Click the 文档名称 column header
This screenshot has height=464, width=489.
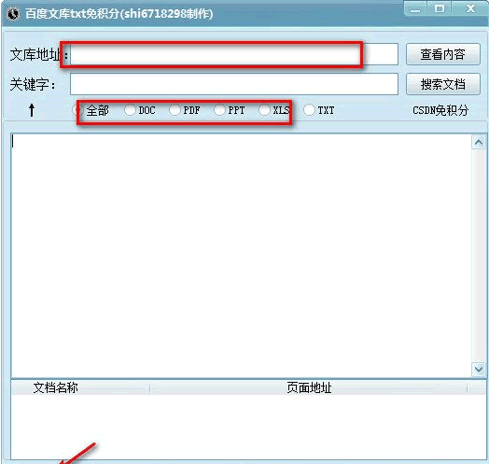(80, 387)
